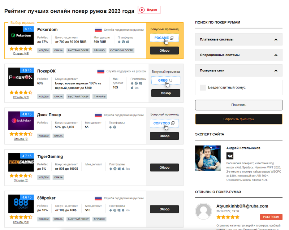Open Отзывы (72) link for ПокерОК
This screenshot has height=230, width=289.
(x=21, y=97)
